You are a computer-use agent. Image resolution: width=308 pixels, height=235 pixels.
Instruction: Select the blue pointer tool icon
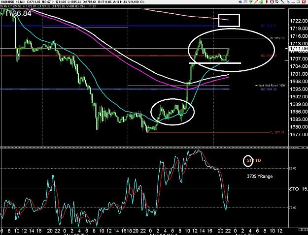[x=288, y=2]
